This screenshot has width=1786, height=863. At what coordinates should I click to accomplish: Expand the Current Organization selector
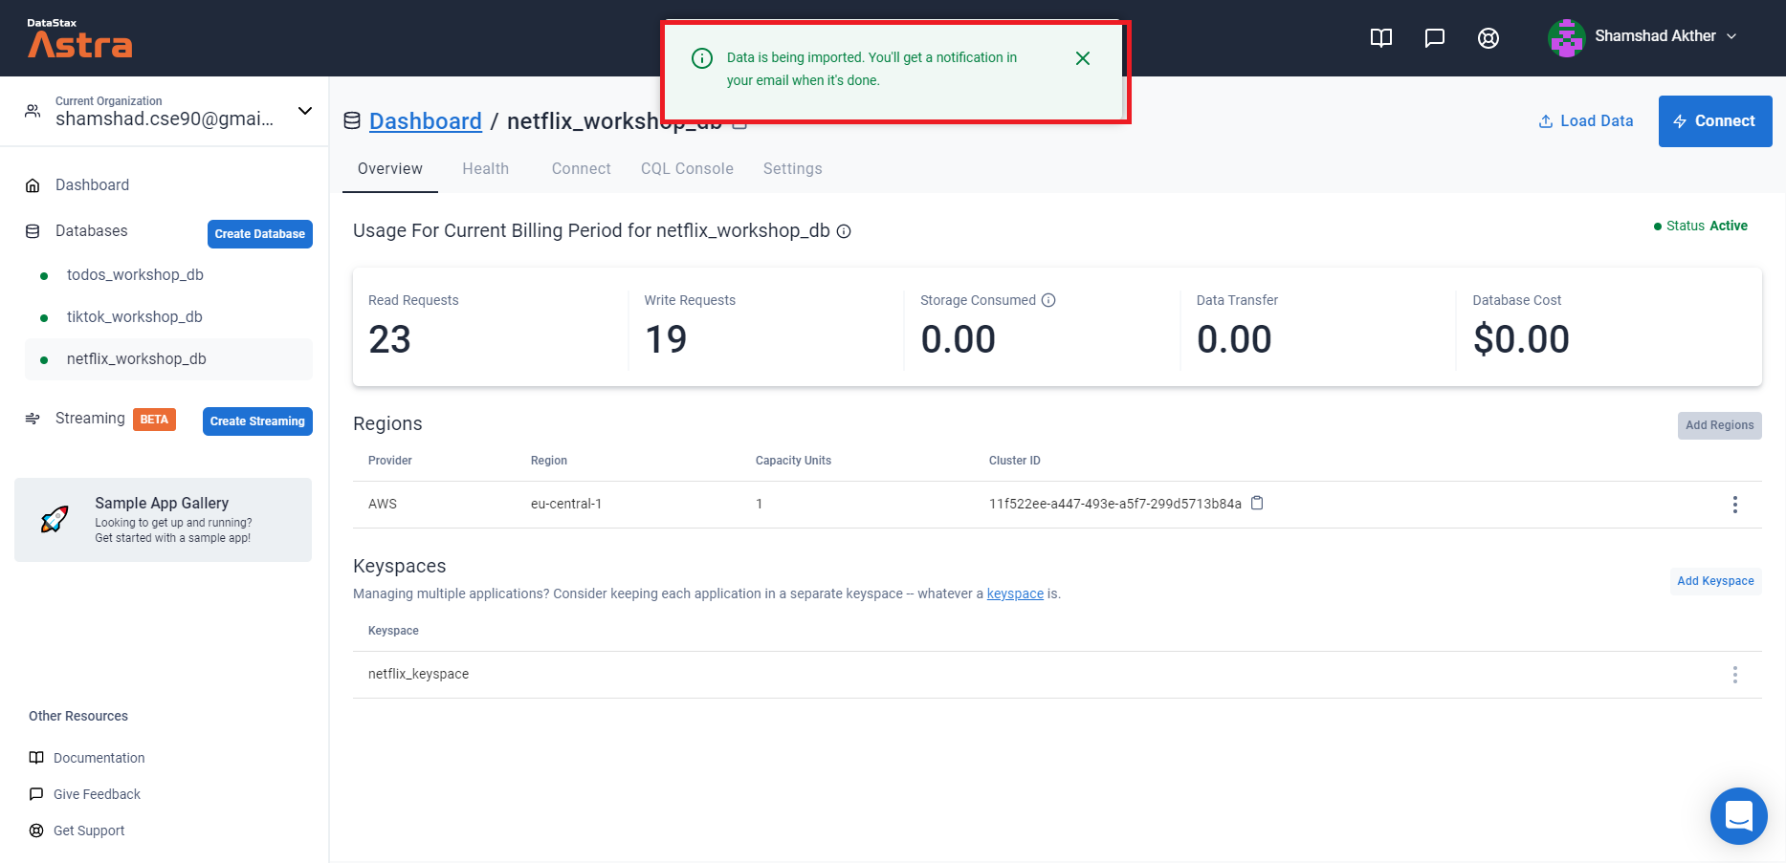point(304,111)
